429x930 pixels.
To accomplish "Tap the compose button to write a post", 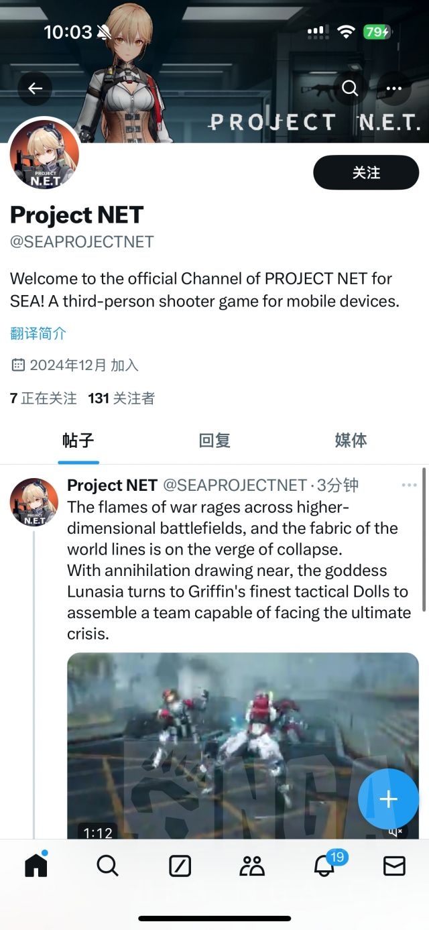I will coord(387,799).
